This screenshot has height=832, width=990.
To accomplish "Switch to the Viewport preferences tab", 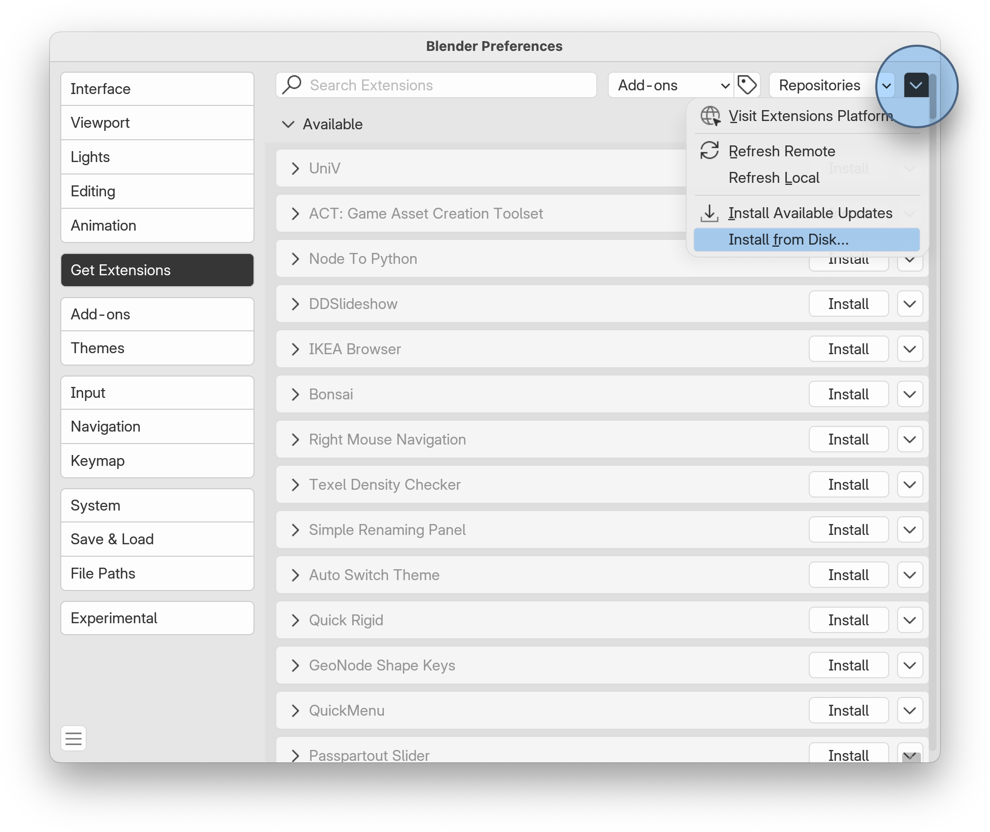I will pos(157,123).
